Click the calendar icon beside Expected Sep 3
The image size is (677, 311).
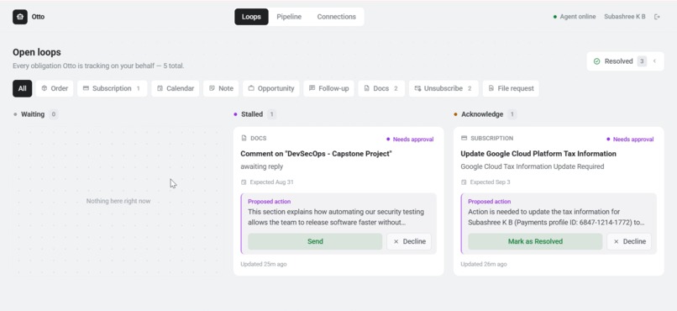click(464, 182)
